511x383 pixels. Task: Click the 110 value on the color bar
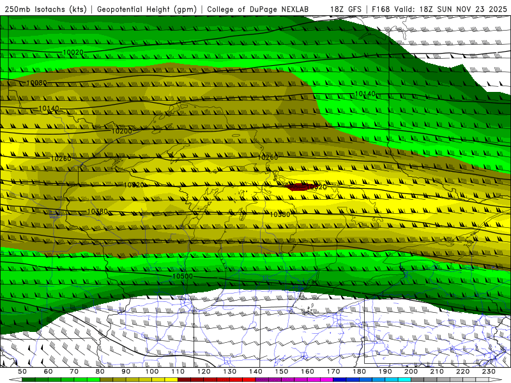click(x=178, y=372)
